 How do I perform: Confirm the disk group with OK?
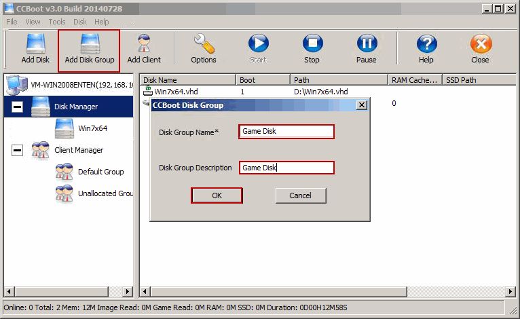click(217, 195)
